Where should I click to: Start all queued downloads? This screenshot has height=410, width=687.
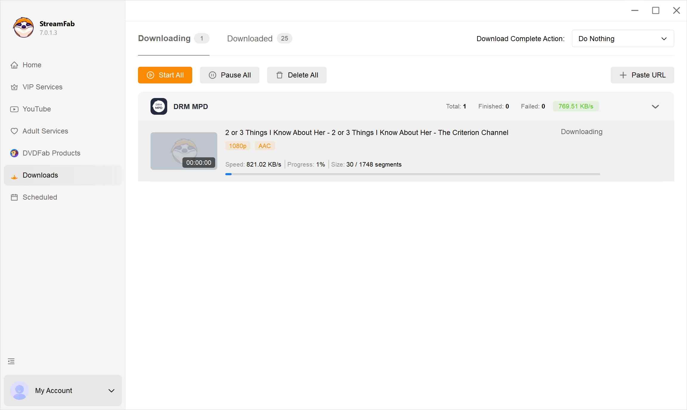pos(165,75)
